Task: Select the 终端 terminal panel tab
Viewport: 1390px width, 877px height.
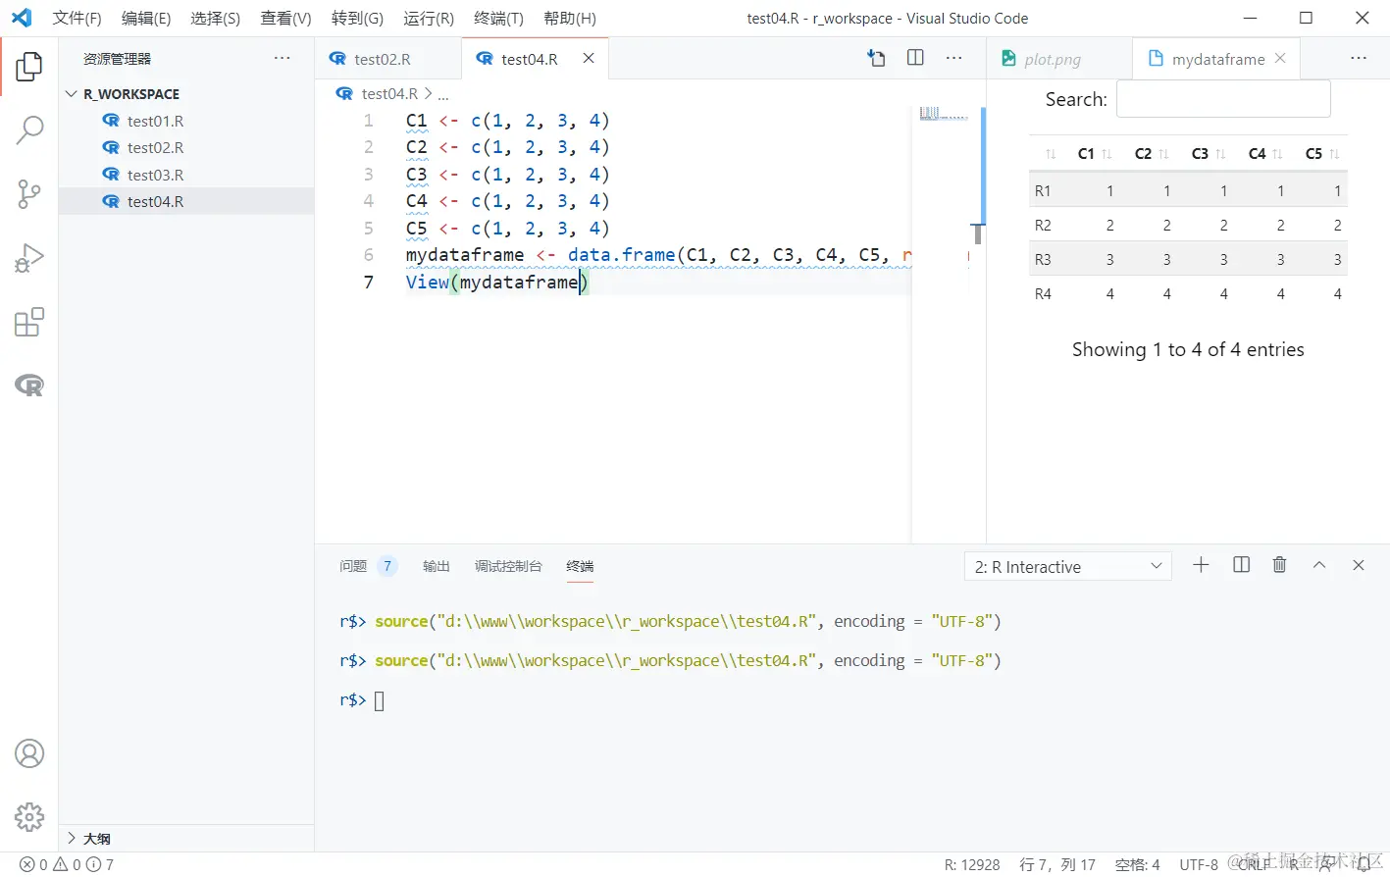Action: point(580,566)
